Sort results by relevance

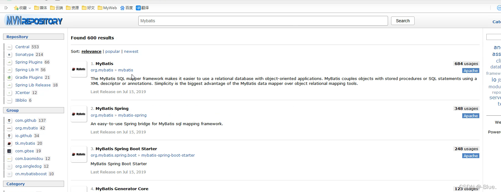pos(91,52)
